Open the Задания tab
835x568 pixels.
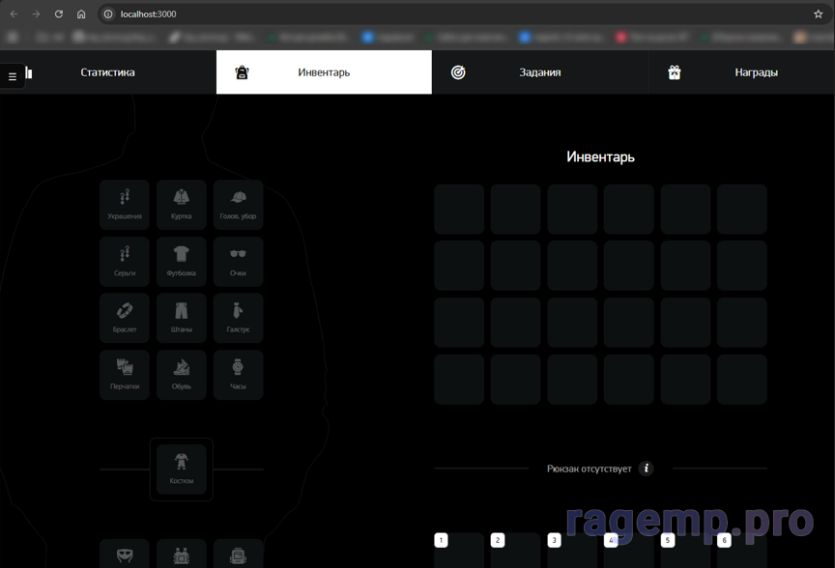tap(539, 72)
